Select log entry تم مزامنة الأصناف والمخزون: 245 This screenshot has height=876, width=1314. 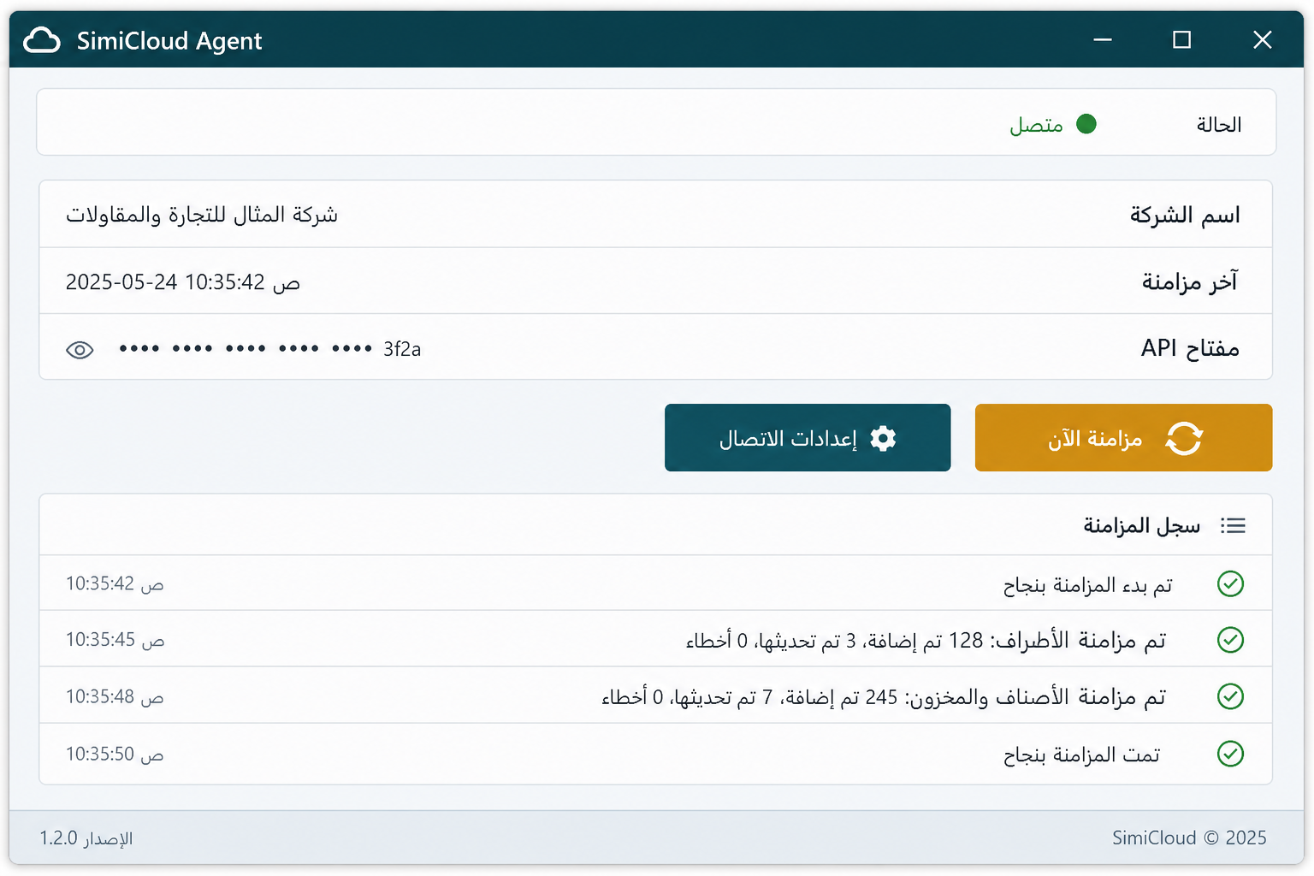tap(884, 697)
